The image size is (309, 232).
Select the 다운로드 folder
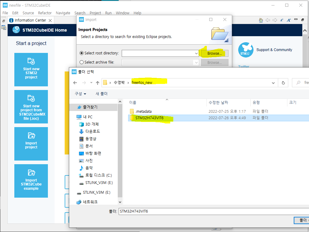[93, 131]
